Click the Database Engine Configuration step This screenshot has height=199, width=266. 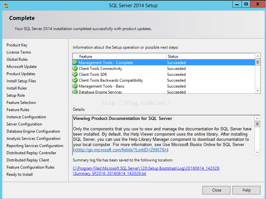tap(33, 131)
